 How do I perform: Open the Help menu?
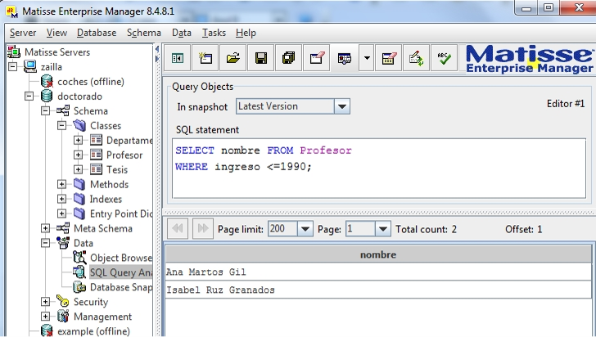coord(246,33)
